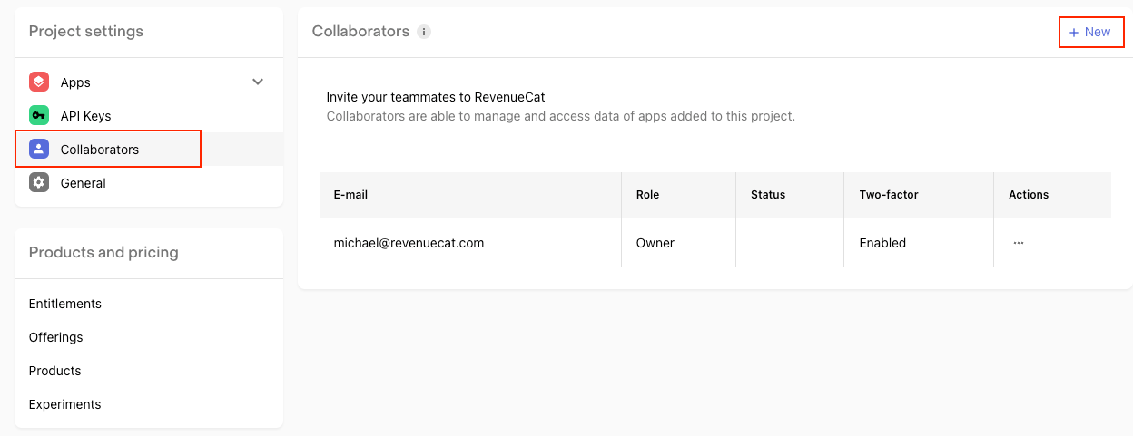
Task: Open the Apps settings item
Action: click(149, 82)
